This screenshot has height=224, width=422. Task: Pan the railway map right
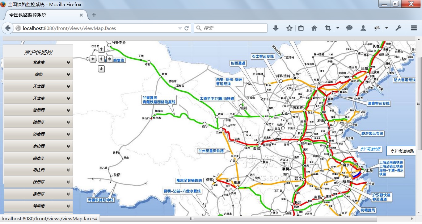[x=110, y=59]
